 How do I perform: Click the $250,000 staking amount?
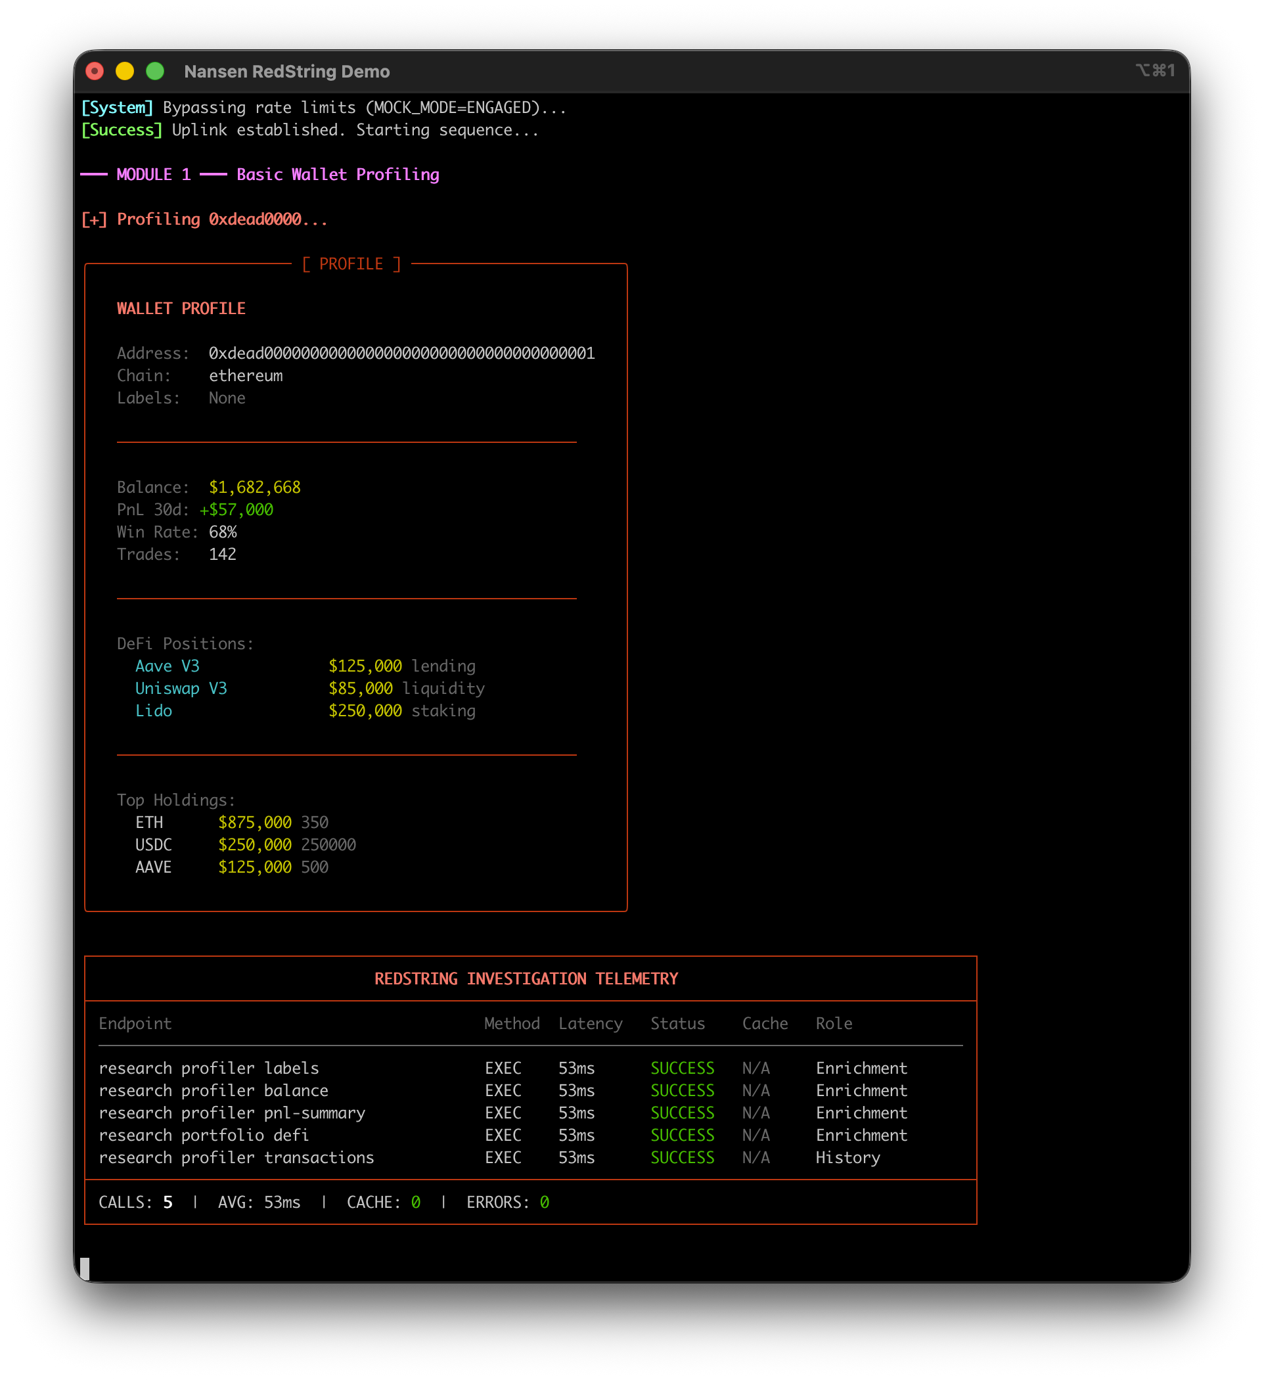point(365,711)
